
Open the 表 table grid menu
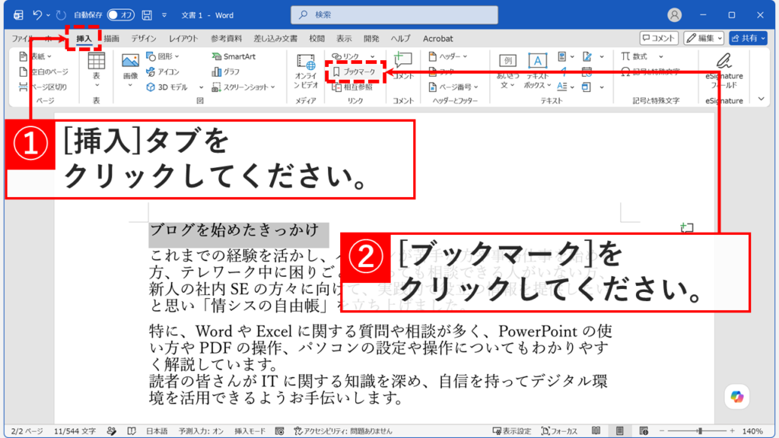point(96,69)
